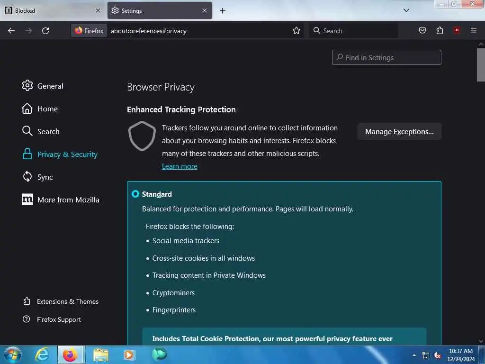Click "Tracking content in Private Windows" item
The width and height of the screenshot is (485, 364).
tap(209, 275)
